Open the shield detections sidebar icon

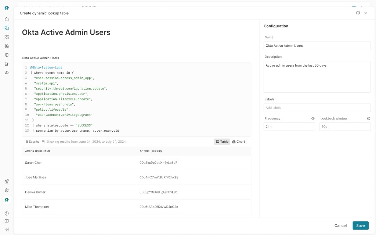point(7,55)
